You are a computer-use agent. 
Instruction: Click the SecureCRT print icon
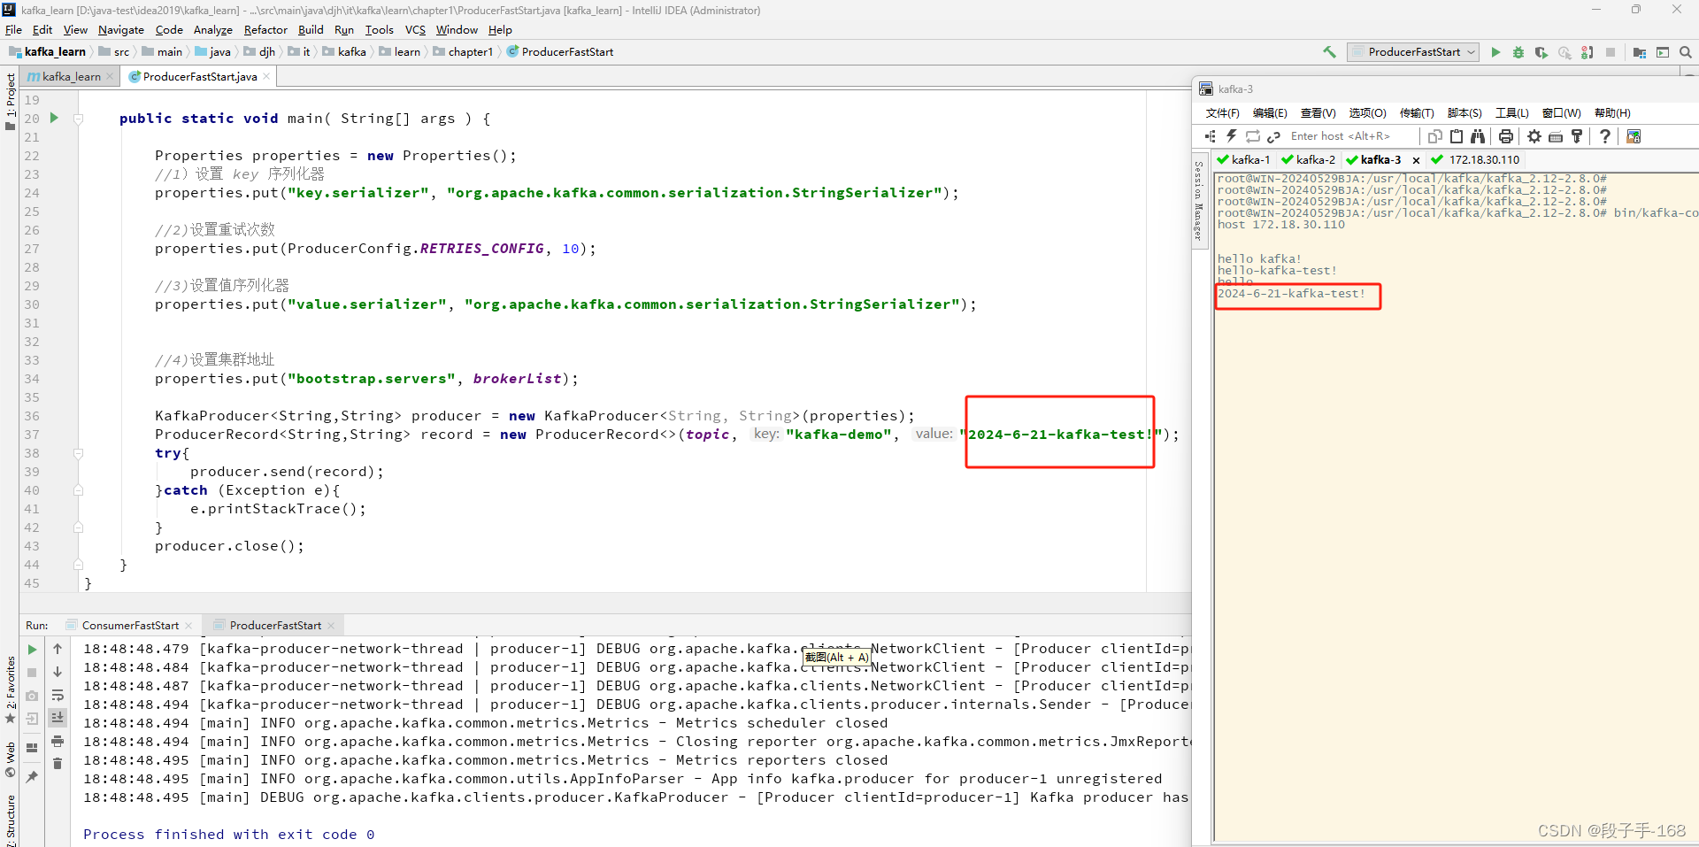point(1506,136)
